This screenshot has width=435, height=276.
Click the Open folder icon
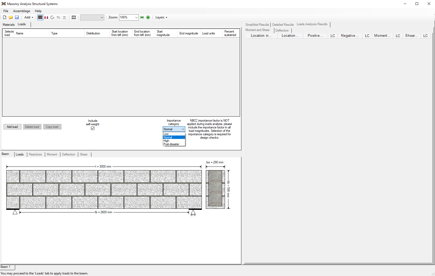(11, 17)
